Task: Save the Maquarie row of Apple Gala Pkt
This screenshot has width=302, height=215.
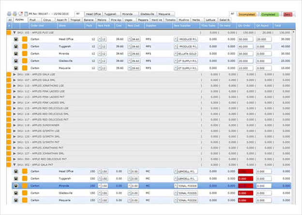Action: click(x=16, y=200)
